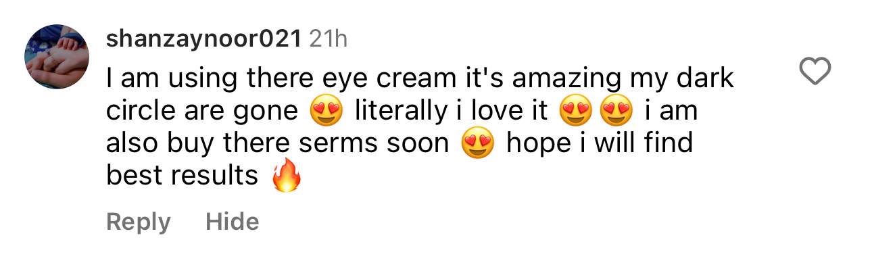872x267 pixels.
Task: Reply to shanzaynoor021's comment
Action: pyautogui.click(x=139, y=222)
